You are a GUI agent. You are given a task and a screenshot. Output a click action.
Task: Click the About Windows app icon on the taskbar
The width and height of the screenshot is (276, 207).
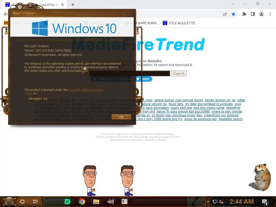125,202
